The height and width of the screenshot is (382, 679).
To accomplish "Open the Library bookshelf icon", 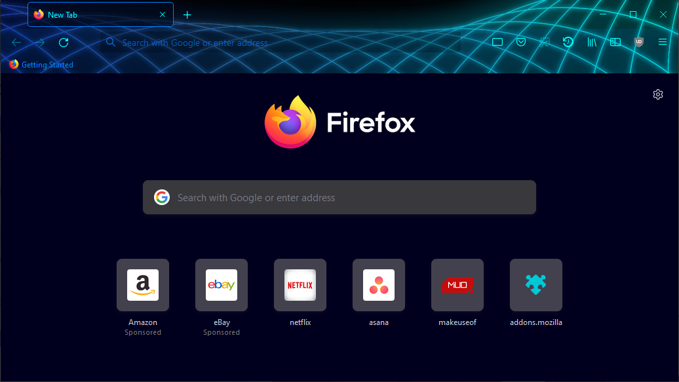I will pyautogui.click(x=592, y=42).
